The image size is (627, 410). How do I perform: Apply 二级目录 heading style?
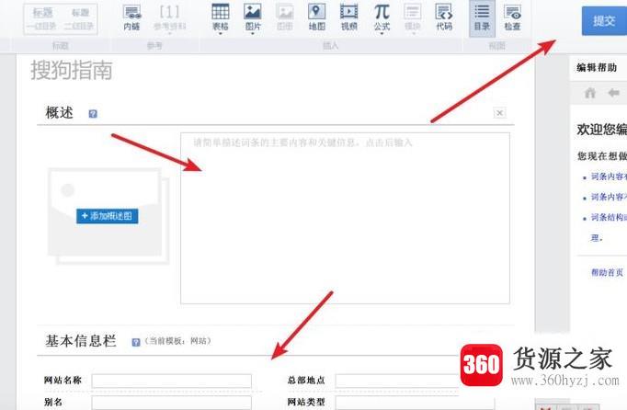tap(80, 18)
